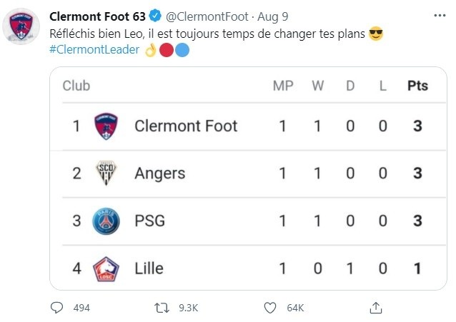Open the three-dot more options menu
Image resolution: width=456 pixels, height=322 pixels.
tap(440, 16)
